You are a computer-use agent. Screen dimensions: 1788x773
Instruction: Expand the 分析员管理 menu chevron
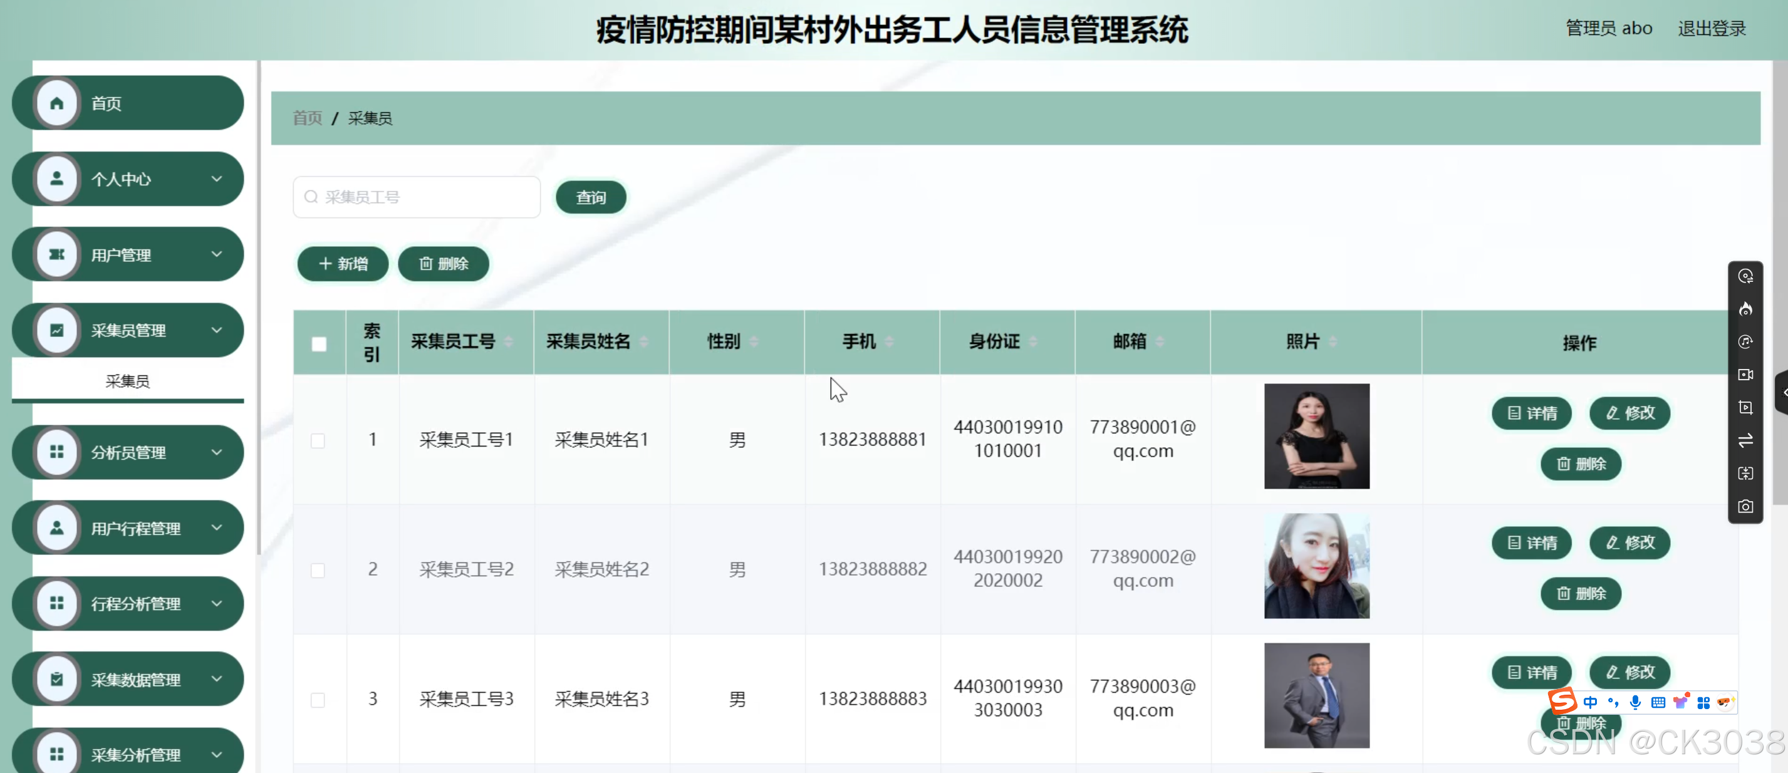click(x=217, y=452)
